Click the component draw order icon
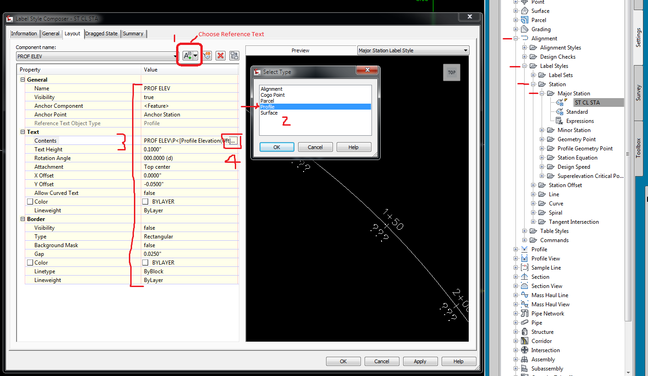This screenshot has width=648, height=376. [234, 55]
